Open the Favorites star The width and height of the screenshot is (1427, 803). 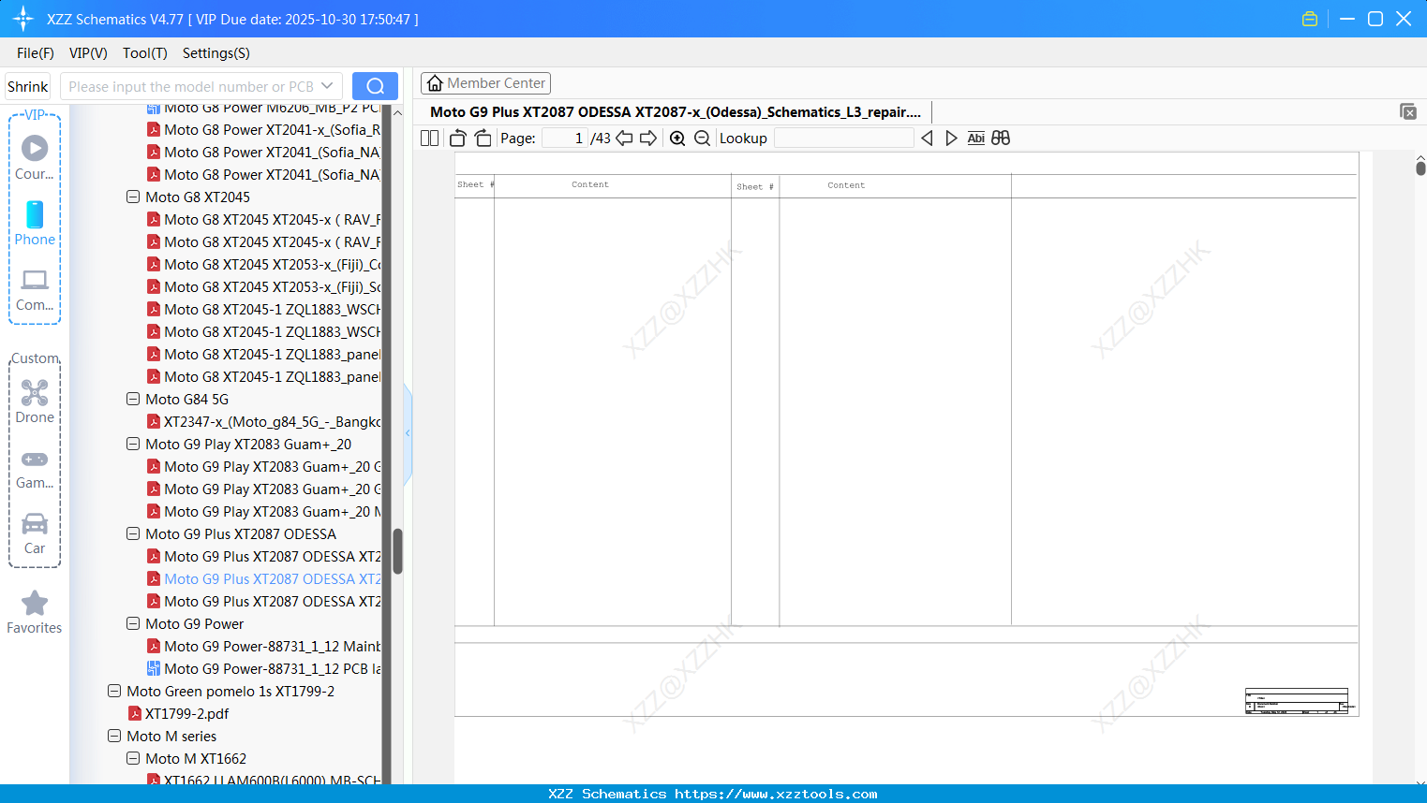35,612
